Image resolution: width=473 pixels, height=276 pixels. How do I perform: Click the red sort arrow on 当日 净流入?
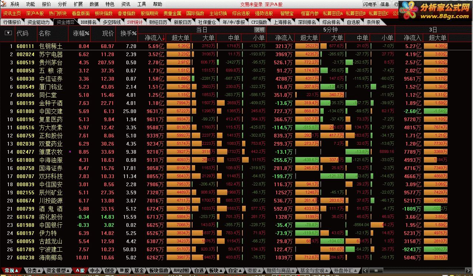pyautogui.click(x=164, y=38)
